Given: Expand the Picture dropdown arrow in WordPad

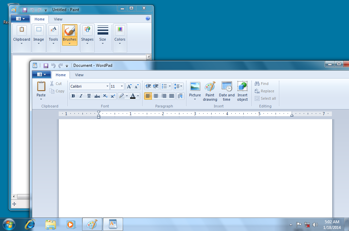Looking at the screenshot, I should click(x=195, y=99).
